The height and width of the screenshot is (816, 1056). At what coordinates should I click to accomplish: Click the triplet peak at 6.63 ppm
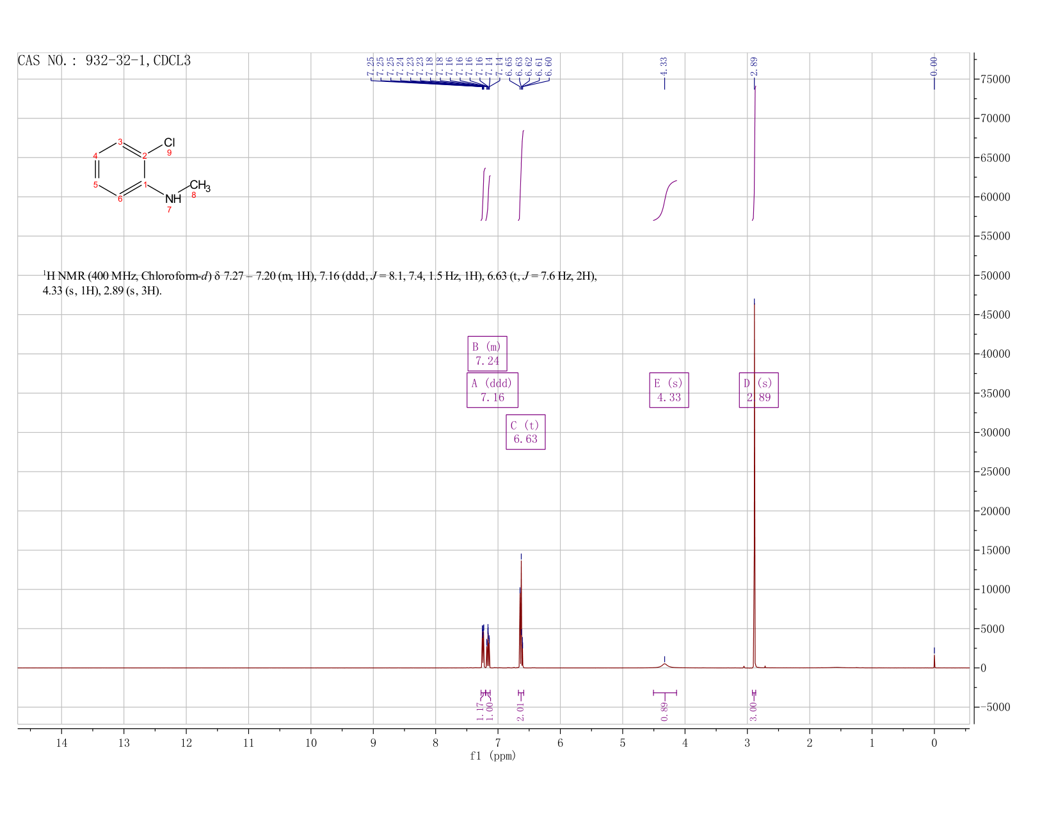[521, 614]
